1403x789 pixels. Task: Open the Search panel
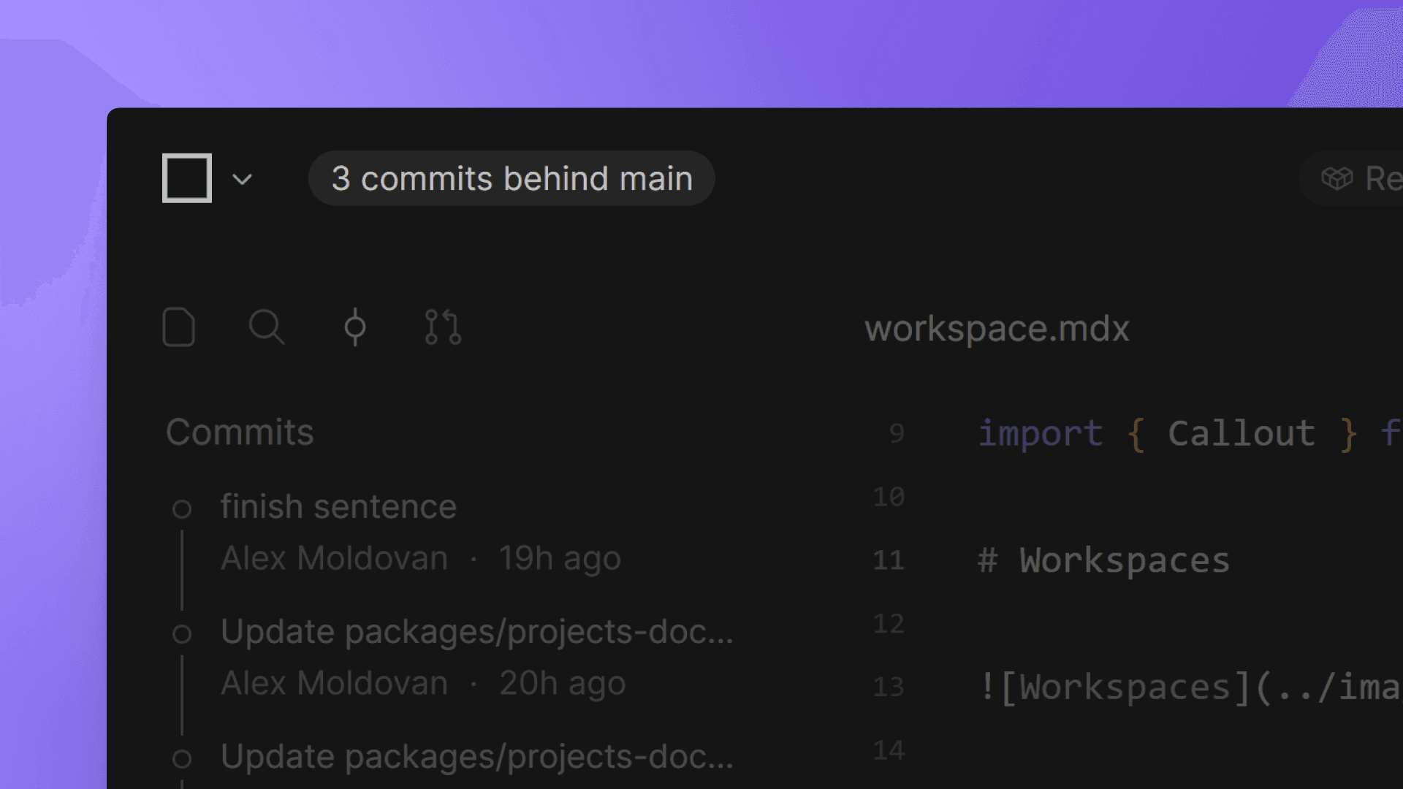point(267,327)
